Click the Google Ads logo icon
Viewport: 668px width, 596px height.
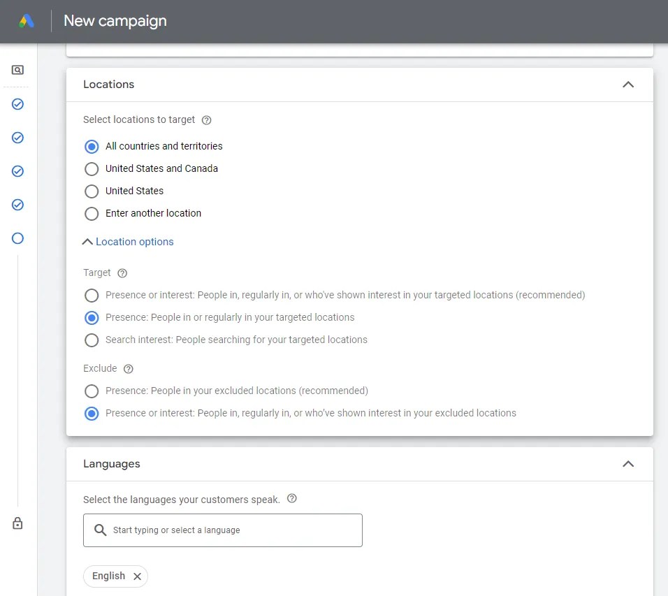tap(27, 21)
